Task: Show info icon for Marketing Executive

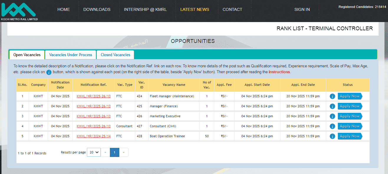Action: click(332, 116)
